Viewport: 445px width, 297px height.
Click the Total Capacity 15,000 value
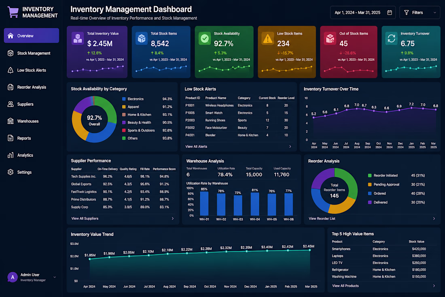[254, 175]
